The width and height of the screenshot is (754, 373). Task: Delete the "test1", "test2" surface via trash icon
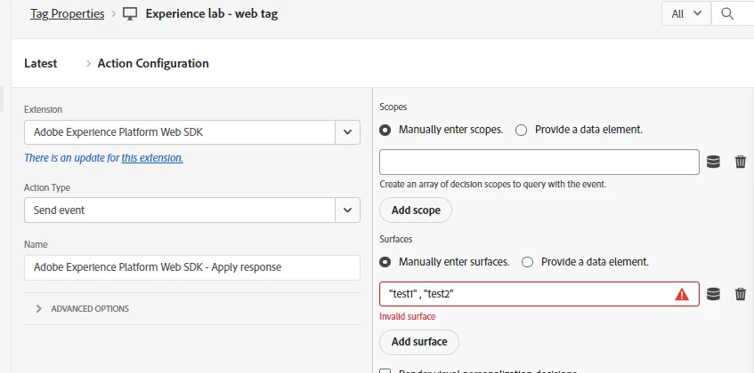tap(741, 294)
